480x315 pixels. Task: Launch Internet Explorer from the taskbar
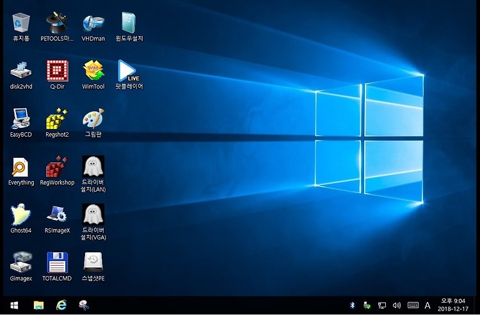tap(61, 305)
